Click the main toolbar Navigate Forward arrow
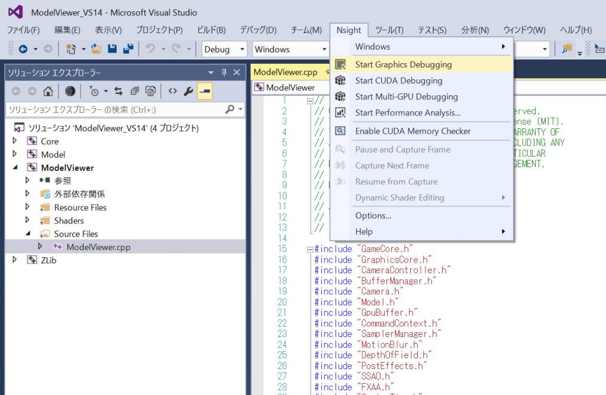606x395 pixels. pyautogui.click(x=48, y=49)
